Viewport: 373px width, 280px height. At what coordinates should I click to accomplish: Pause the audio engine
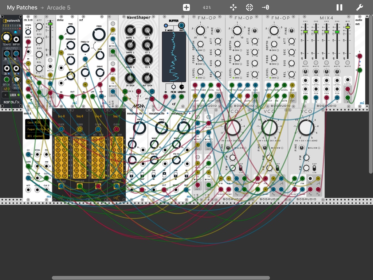(339, 7)
